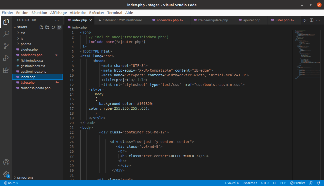Screen dimensions: 324x186
Task: Open the Manage gear settings icon
Action: tap(6, 174)
